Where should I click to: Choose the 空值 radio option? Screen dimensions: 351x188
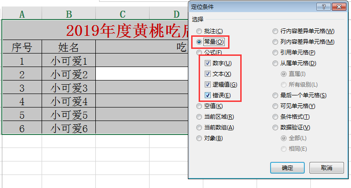click(x=200, y=106)
